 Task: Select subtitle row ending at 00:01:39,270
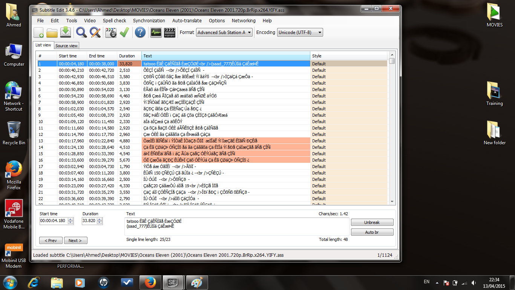click(212, 160)
